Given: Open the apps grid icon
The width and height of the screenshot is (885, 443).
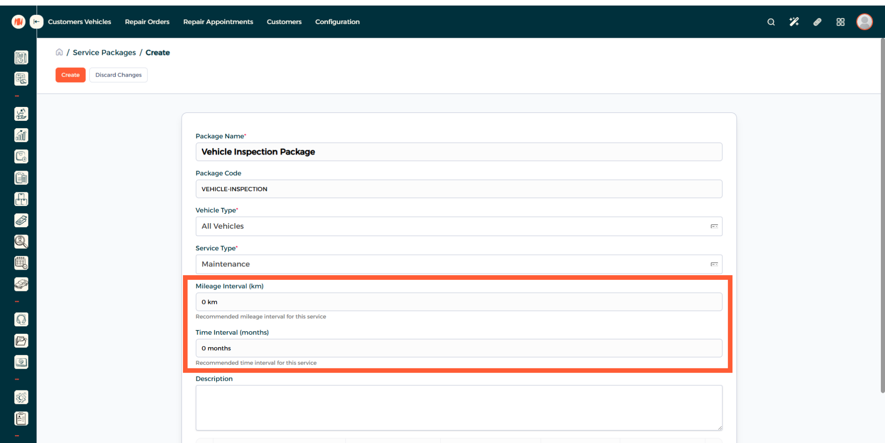Looking at the screenshot, I should pos(840,22).
